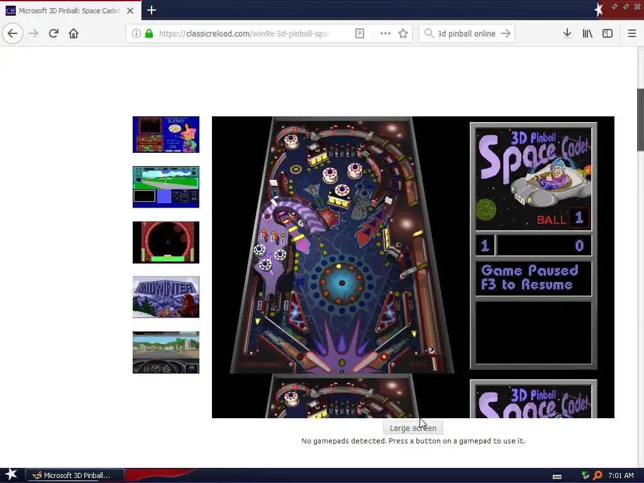Reload the page with the refresh icon

click(53, 33)
